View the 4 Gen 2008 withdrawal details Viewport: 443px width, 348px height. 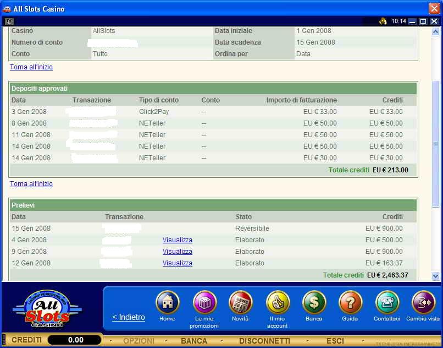[x=178, y=240]
